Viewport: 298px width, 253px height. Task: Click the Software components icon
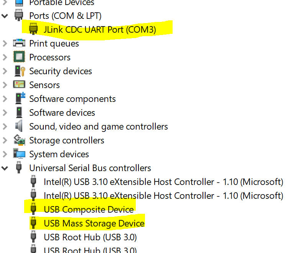point(20,98)
